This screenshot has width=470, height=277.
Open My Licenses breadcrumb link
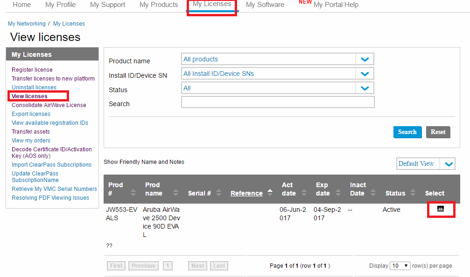tap(69, 24)
